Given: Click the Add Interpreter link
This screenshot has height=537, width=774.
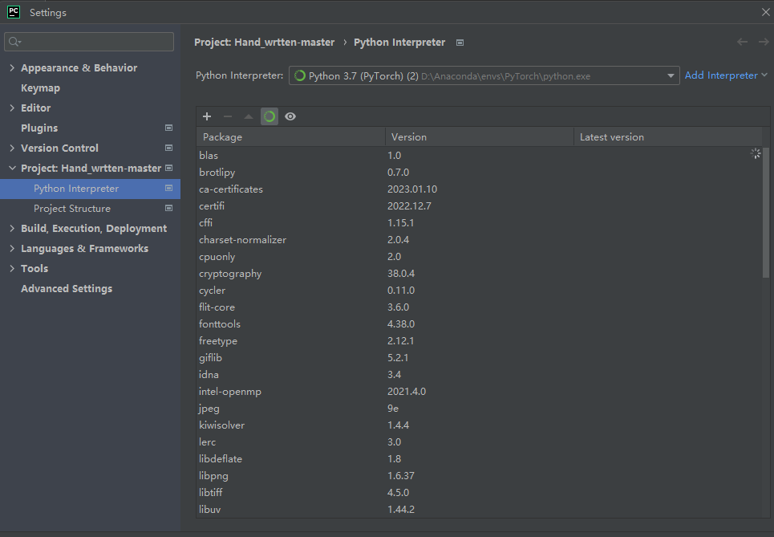Looking at the screenshot, I should 719,75.
